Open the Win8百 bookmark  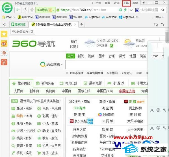coord(76,17)
